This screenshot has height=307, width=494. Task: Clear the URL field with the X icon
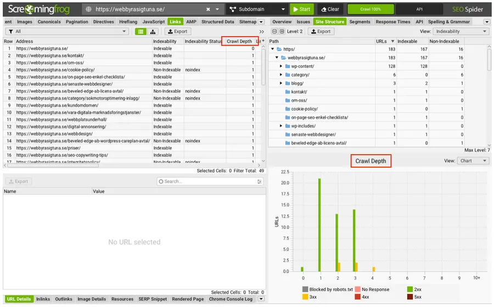coord(208,9)
